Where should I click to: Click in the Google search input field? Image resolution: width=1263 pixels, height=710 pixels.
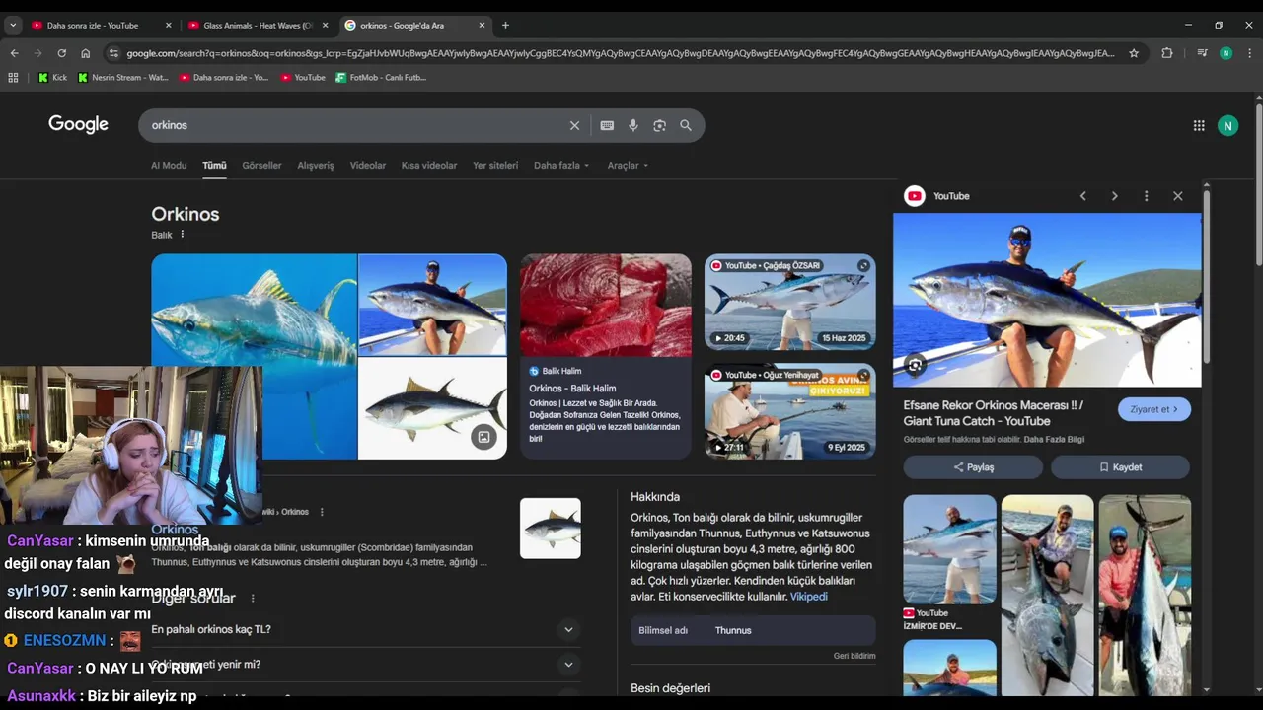pos(355,125)
